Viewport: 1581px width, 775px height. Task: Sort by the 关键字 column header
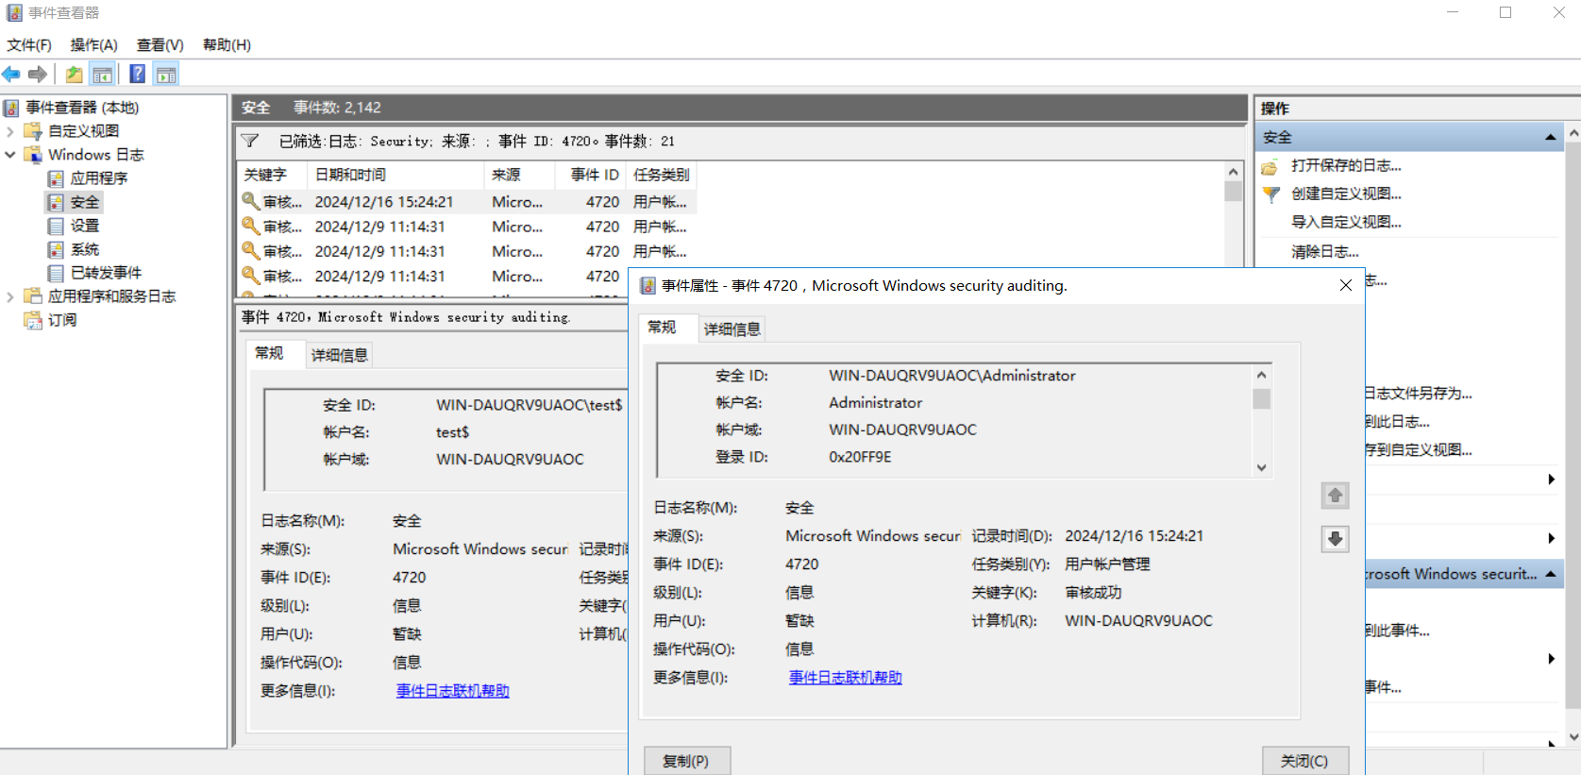coord(272,175)
